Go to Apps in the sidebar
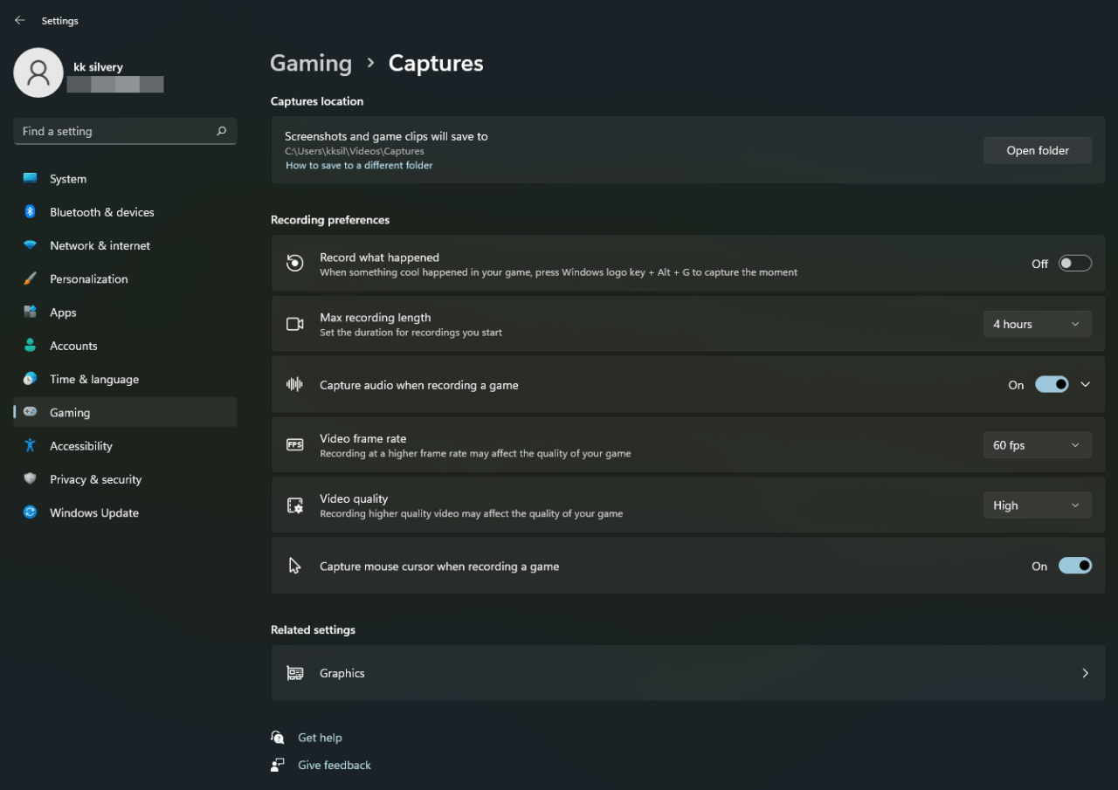Image resolution: width=1118 pixels, height=790 pixels. click(x=63, y=313)
